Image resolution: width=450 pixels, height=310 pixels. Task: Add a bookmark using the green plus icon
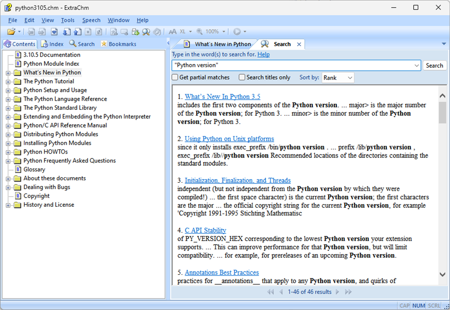pyautogui.click(x=135, y=31)
